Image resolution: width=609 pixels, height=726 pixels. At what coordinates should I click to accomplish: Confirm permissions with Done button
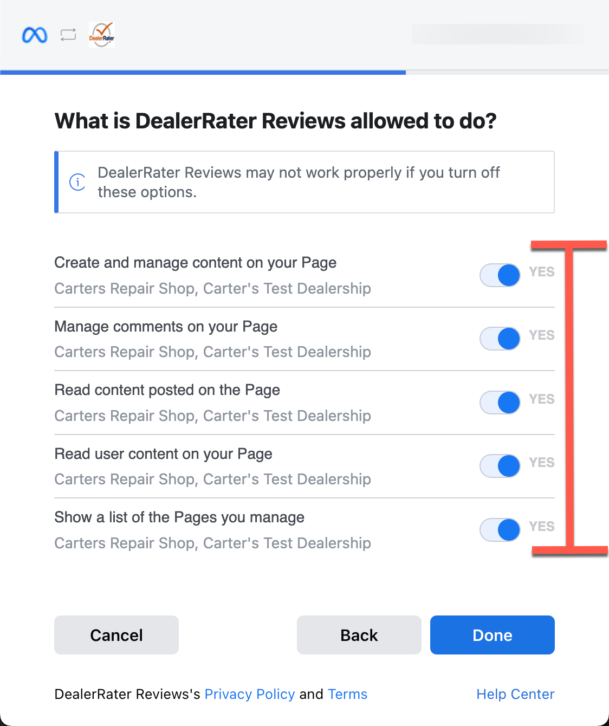[493, 635]
